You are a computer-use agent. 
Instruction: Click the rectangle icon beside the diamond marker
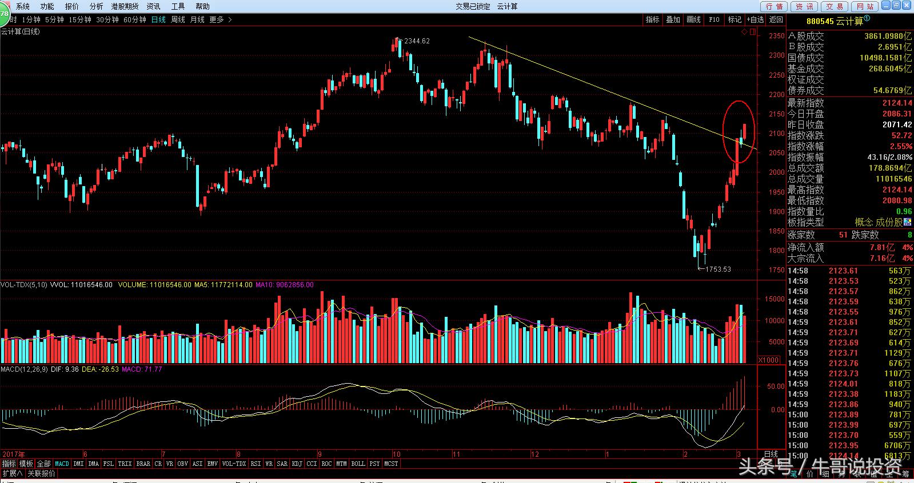pos(752,32)
